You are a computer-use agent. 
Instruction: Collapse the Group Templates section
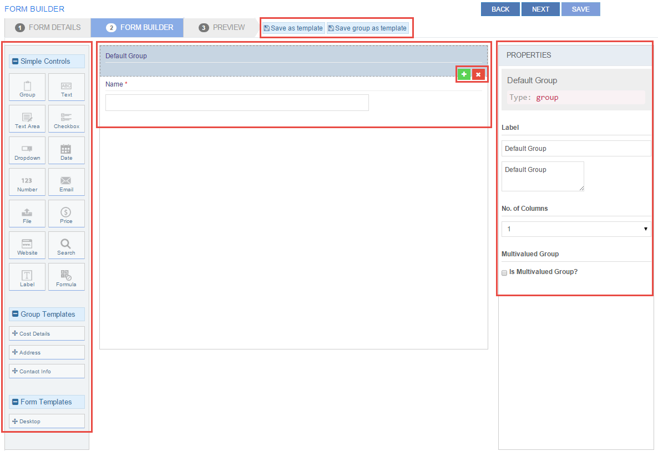[16, 315]
